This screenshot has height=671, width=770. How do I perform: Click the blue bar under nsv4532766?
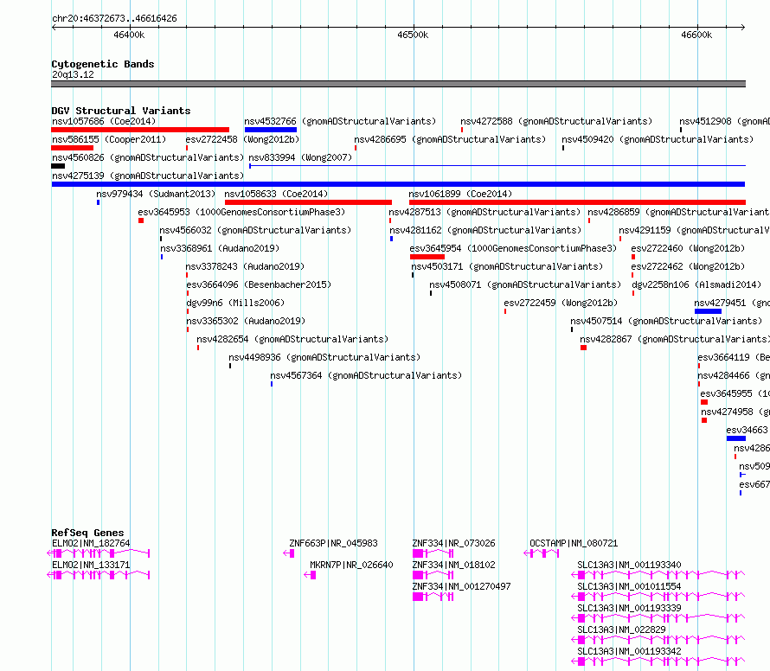coord(271,130)
